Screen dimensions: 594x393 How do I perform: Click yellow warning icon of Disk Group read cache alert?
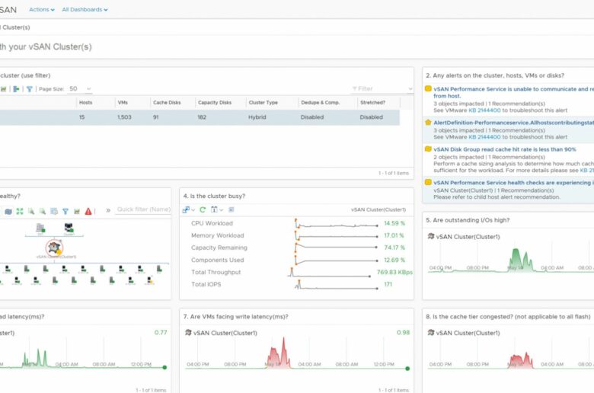click(428, 149)
